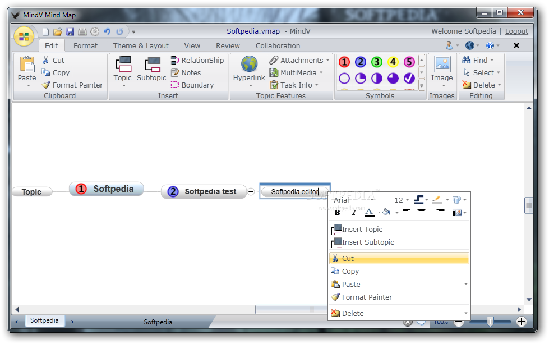Click Copy in the Clipboard ribbon group

coord(56,72)
